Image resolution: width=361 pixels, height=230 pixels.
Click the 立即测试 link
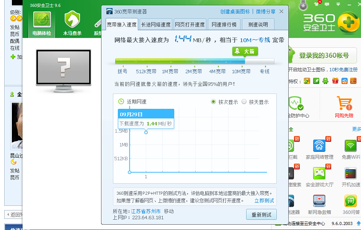[x=264, y=200]
